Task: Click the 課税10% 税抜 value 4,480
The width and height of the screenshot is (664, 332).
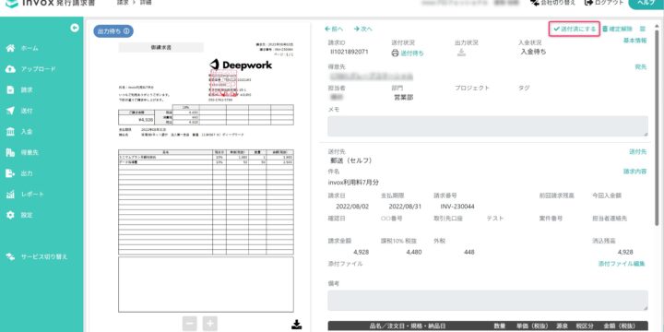Action: coord(414,252)
